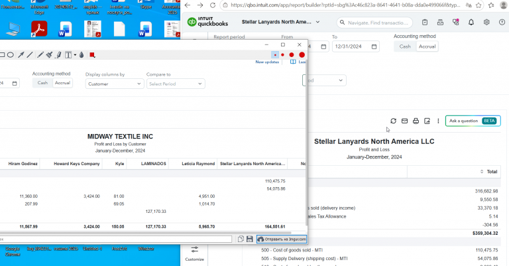Refresh the Stellar Lanyards report
Screen dimensions: 509x266
(393, 121)
